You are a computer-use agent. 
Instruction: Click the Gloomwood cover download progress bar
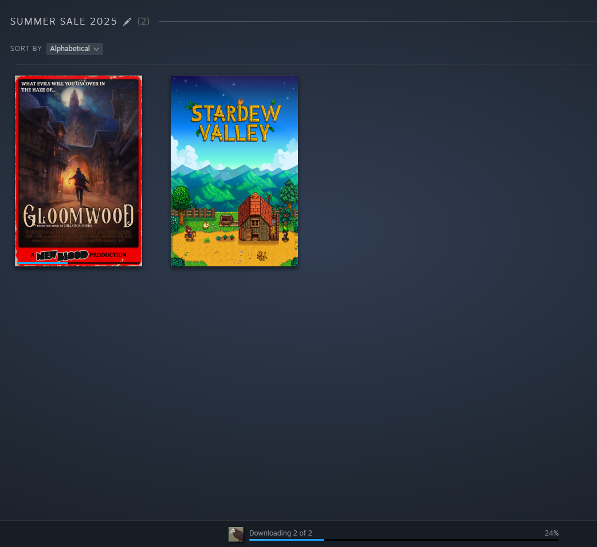(x=78, y=263)
